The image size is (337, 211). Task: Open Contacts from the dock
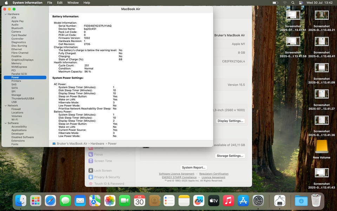(154, 201)
